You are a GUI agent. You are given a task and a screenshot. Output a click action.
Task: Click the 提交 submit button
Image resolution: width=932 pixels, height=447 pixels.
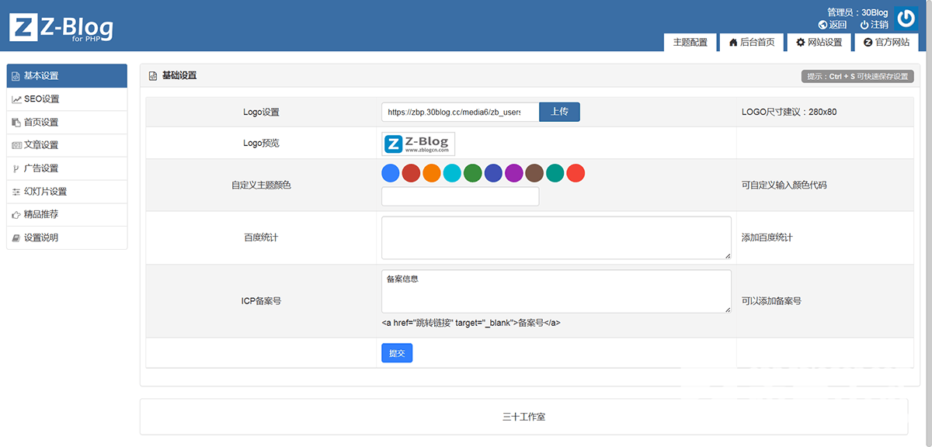click(x=397, y=353)
